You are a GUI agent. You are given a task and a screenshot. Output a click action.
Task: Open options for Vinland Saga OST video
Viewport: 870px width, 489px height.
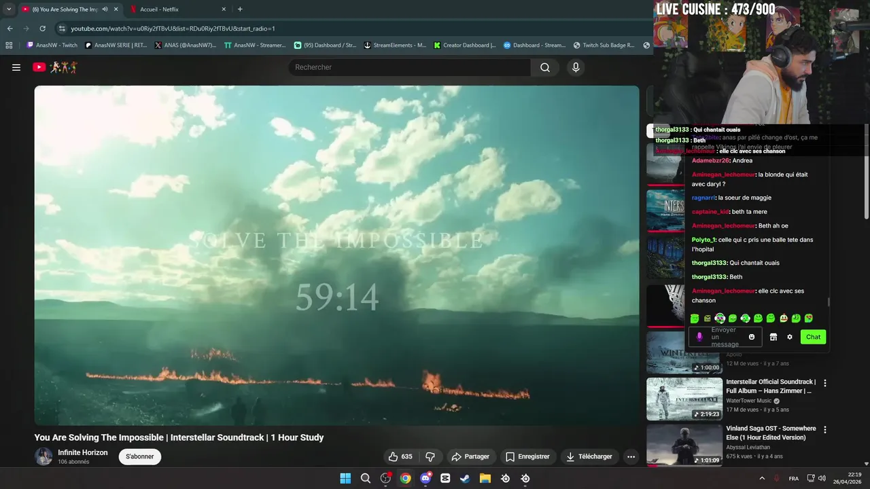(825, 430)
